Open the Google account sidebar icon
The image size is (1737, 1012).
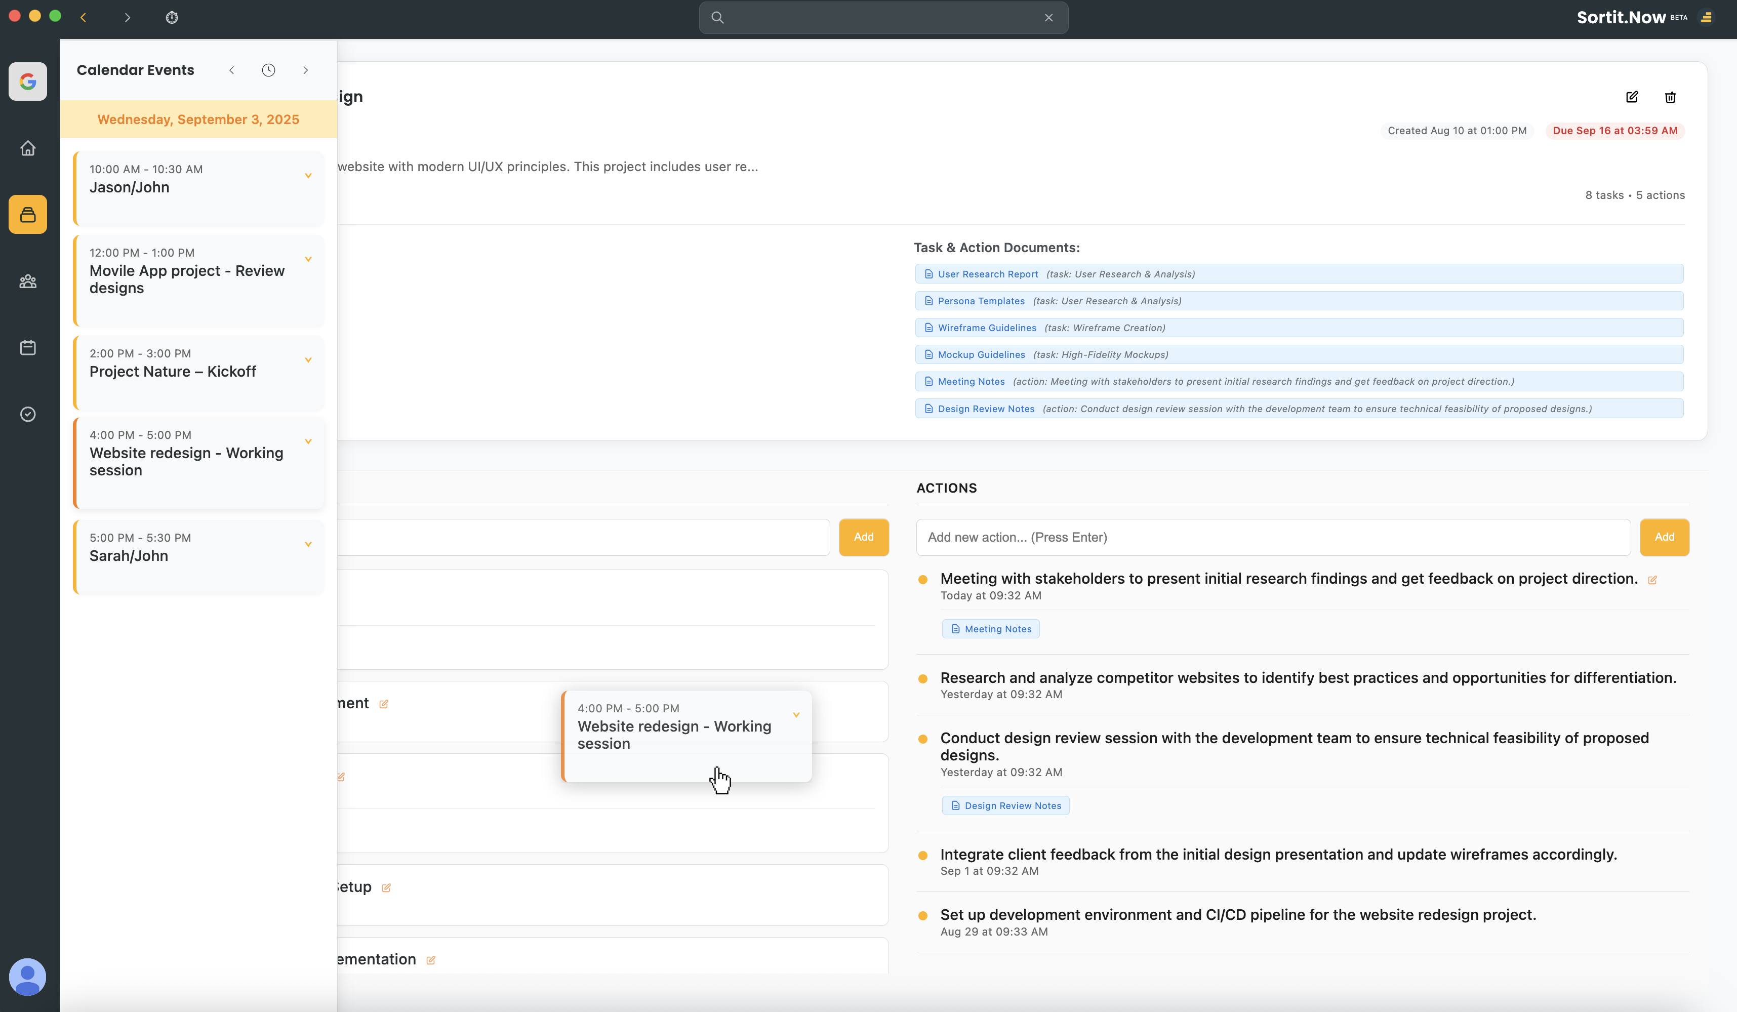27,82
